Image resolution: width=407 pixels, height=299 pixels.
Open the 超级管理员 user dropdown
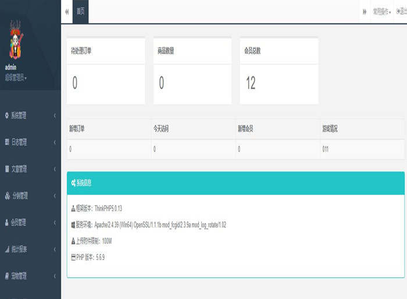click(16, 77)
